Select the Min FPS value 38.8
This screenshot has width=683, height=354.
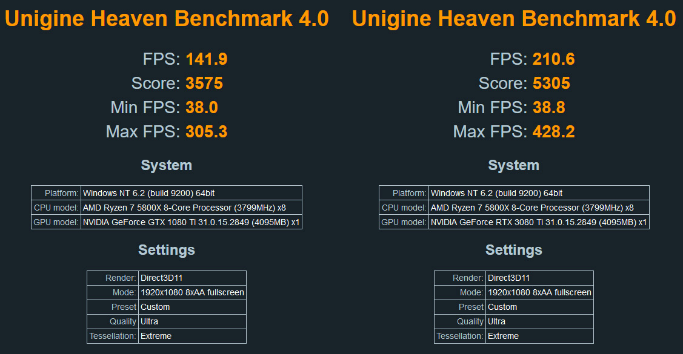(549, 108)
